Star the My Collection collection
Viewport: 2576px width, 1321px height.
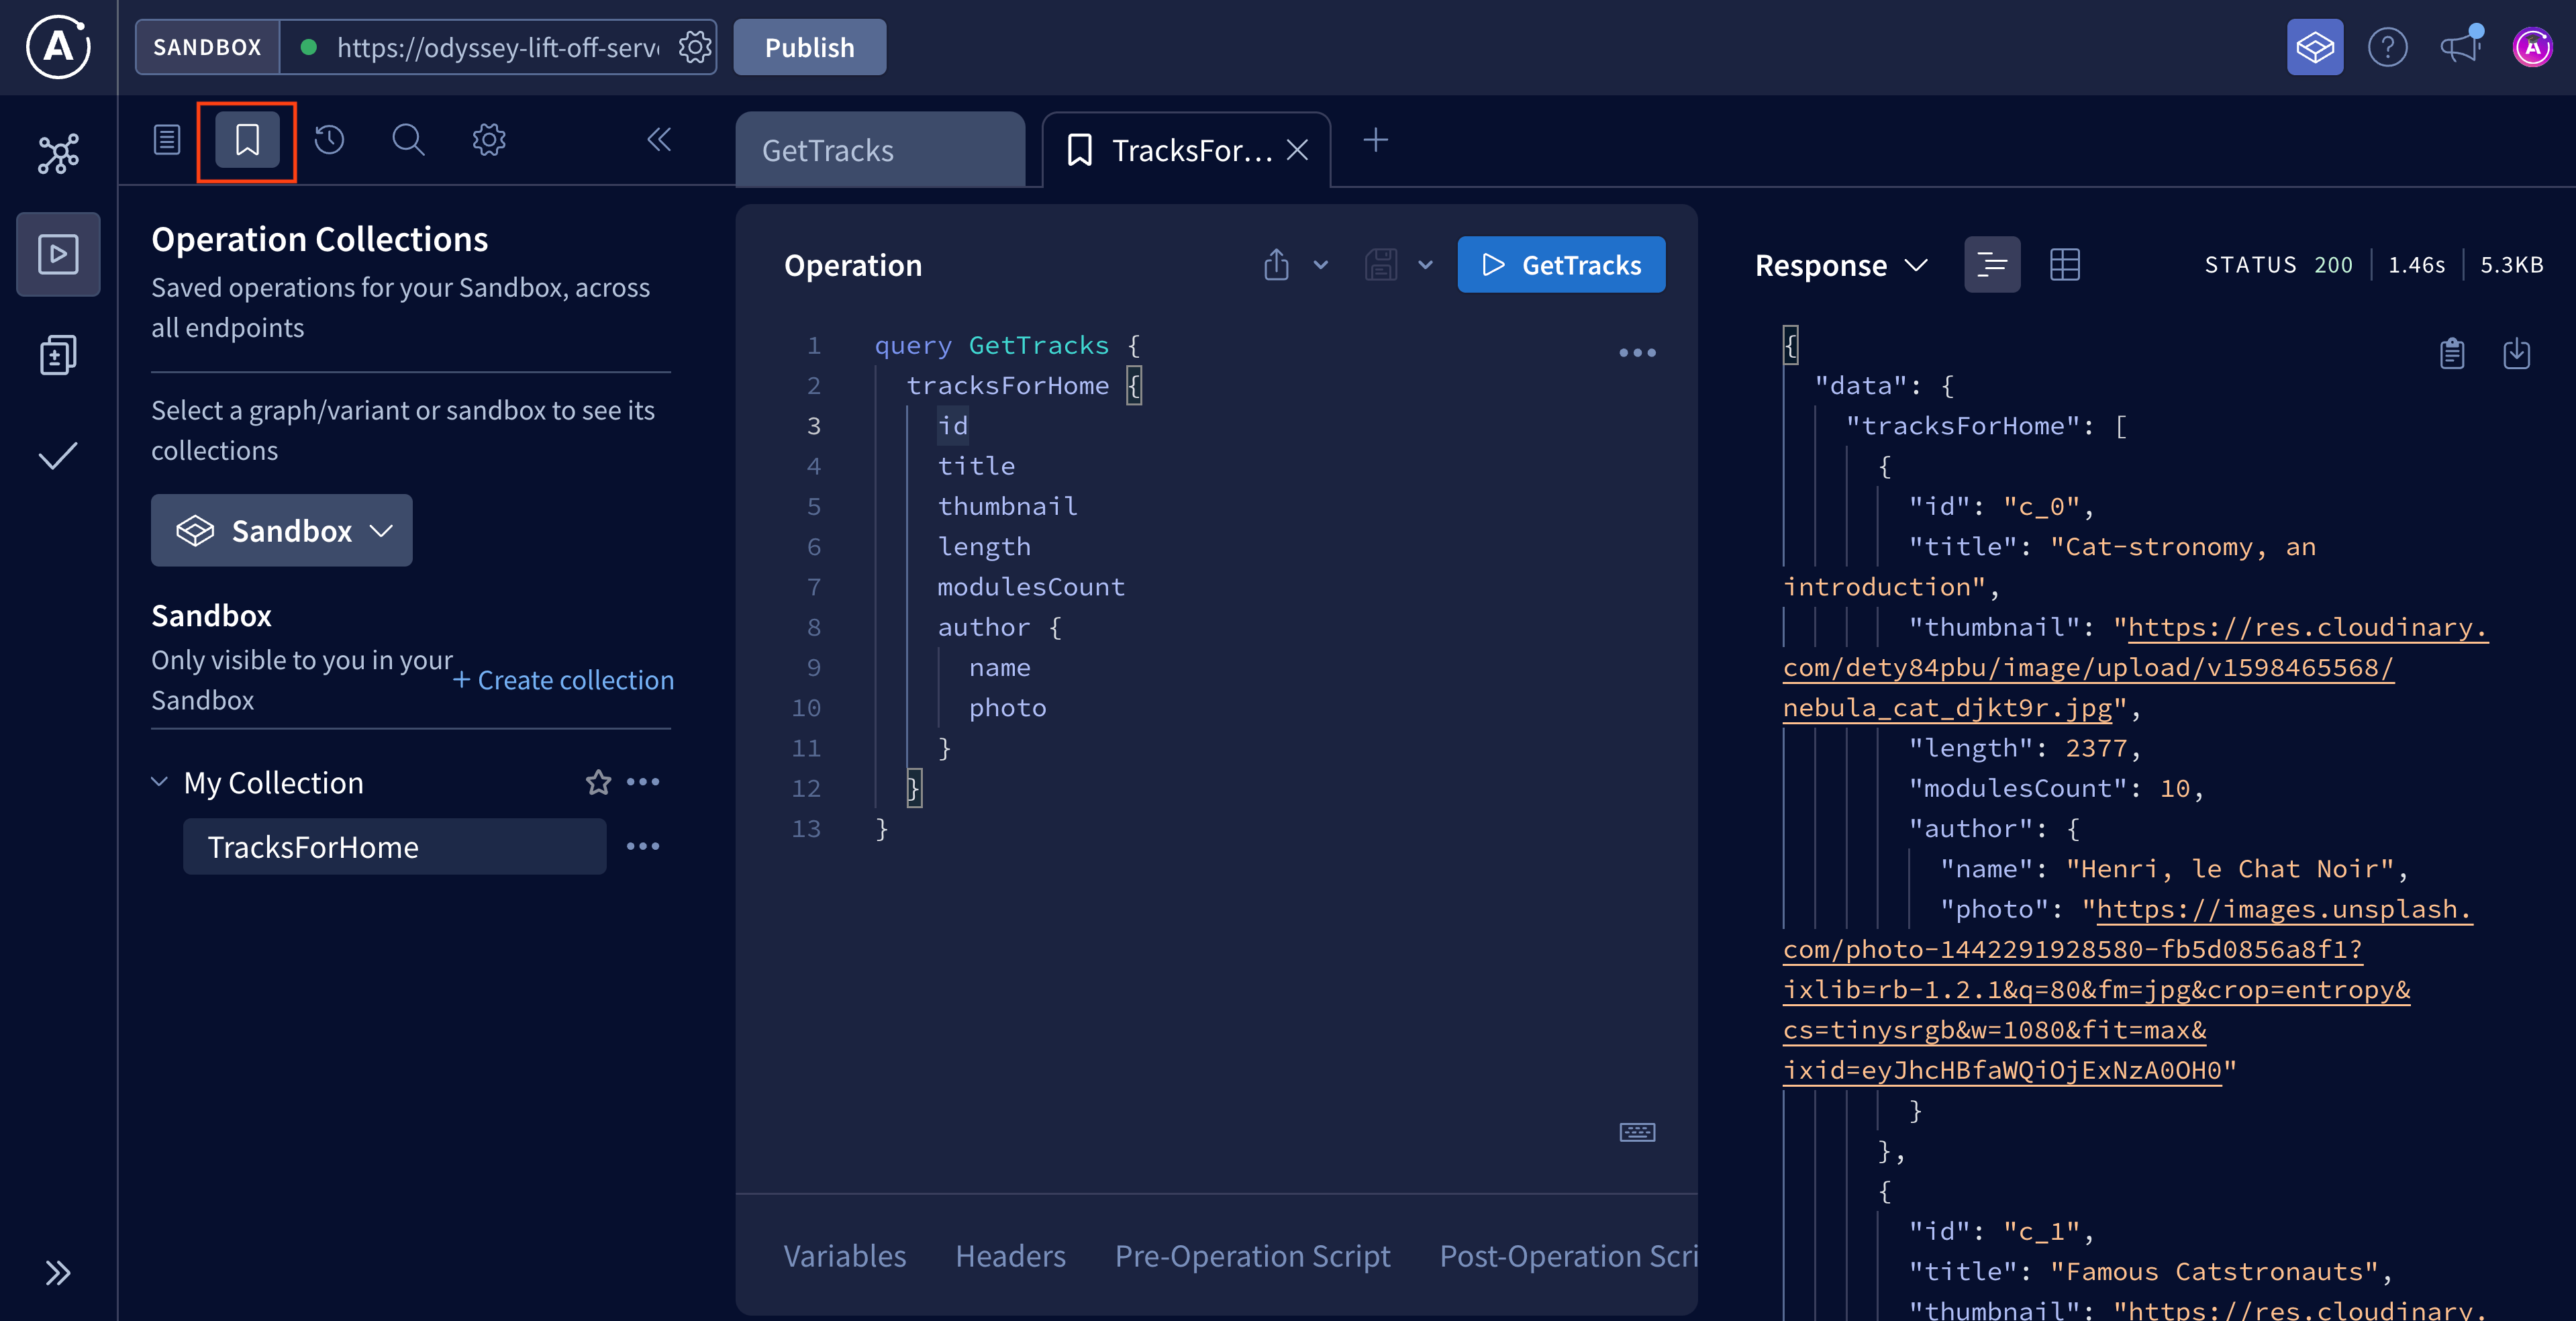598,782
